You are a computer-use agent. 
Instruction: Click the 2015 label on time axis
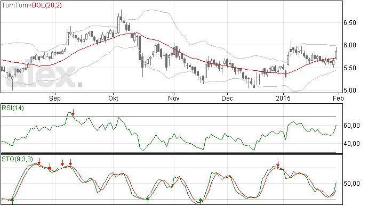[283, 98]
